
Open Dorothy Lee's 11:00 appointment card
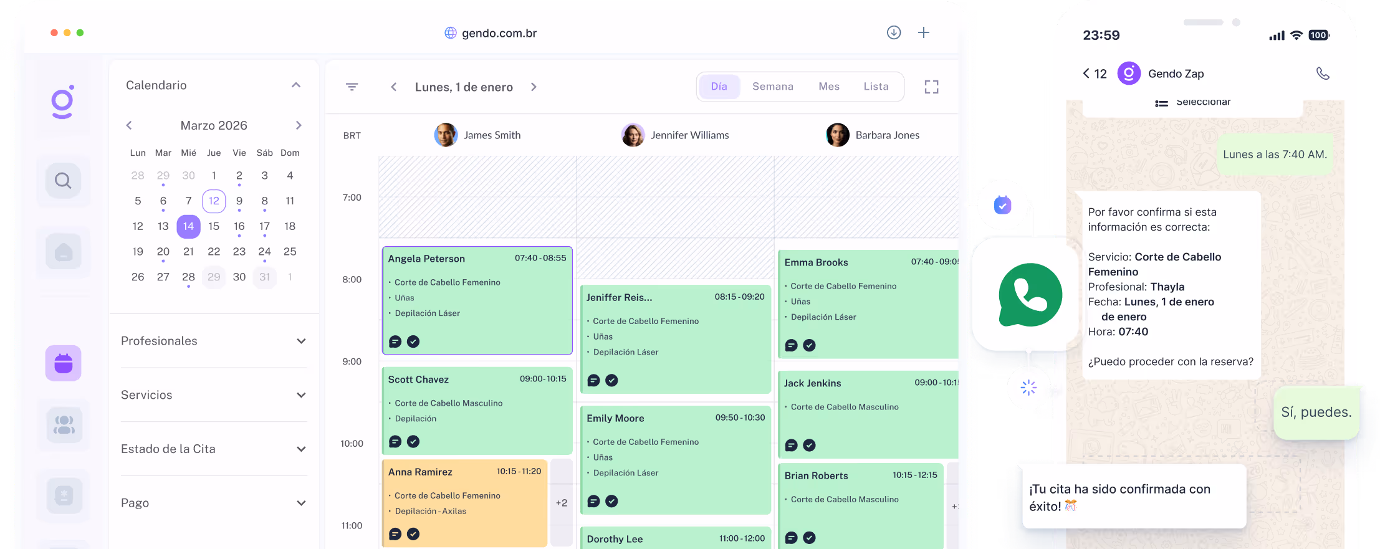pyautogui.click(x=676, y=538)
